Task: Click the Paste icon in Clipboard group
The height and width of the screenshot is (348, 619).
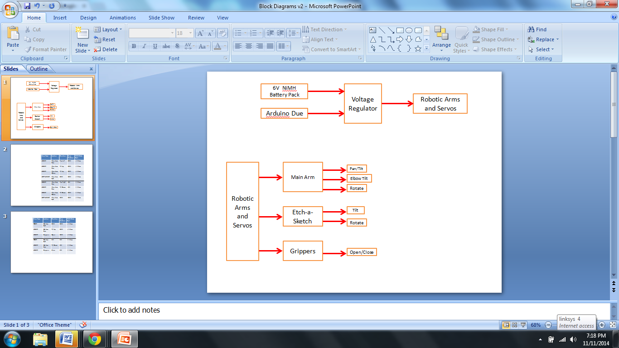Action: pos(13,34)
